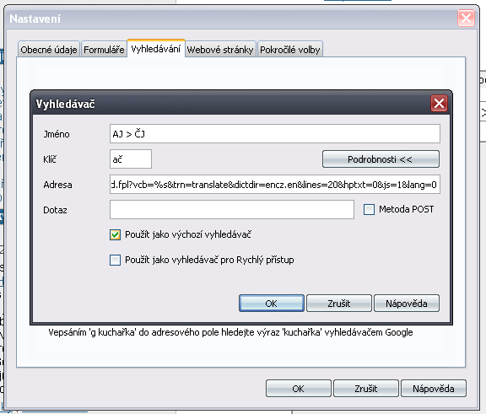Screen dimensions: 486x414
Task: Open Nápověda at the bottom of Nastavení
Action: (434, 389)
